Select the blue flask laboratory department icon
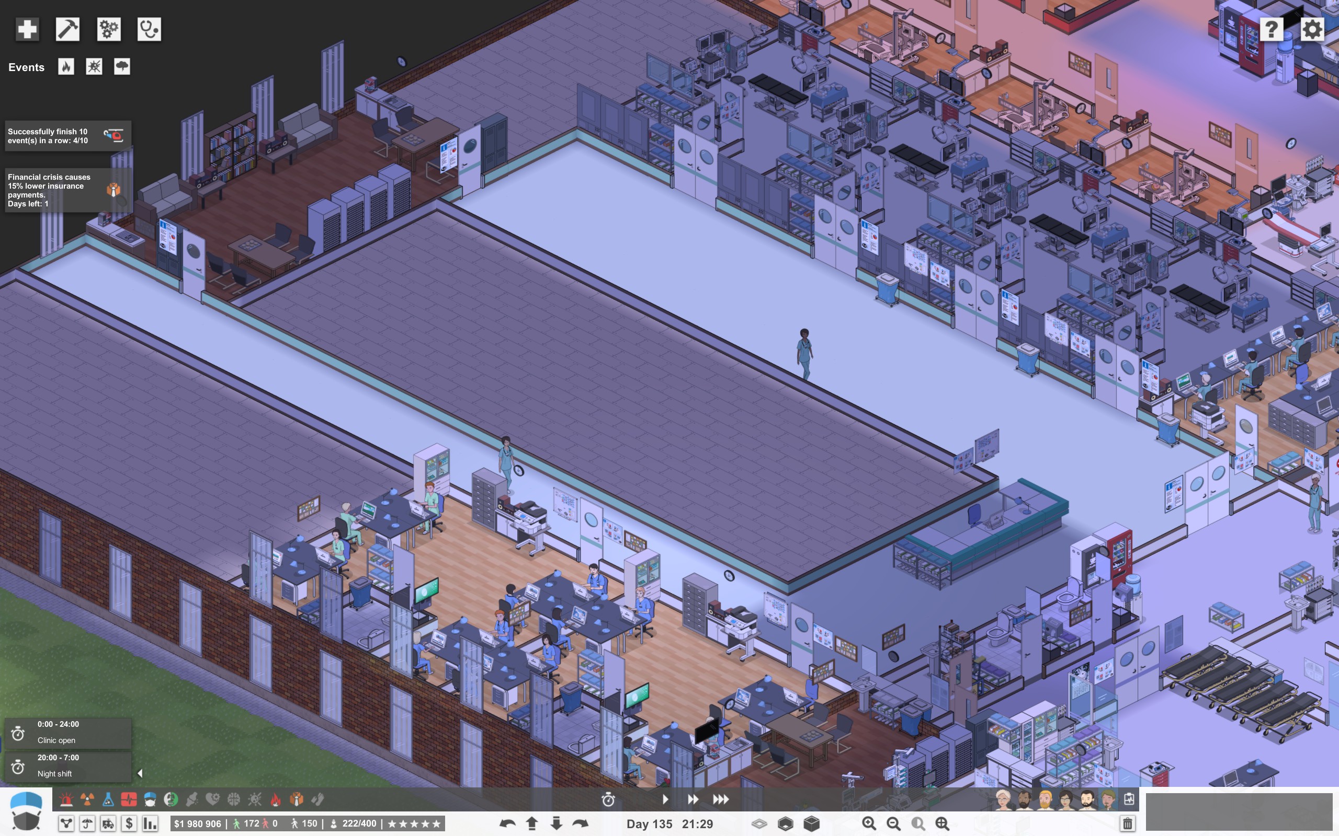The height and width of the screenshot is (836, 1339). pyautogui.click(x=108, y=799)
